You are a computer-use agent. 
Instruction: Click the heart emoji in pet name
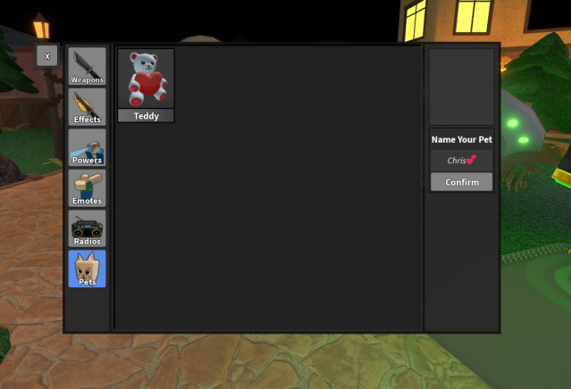472,160
